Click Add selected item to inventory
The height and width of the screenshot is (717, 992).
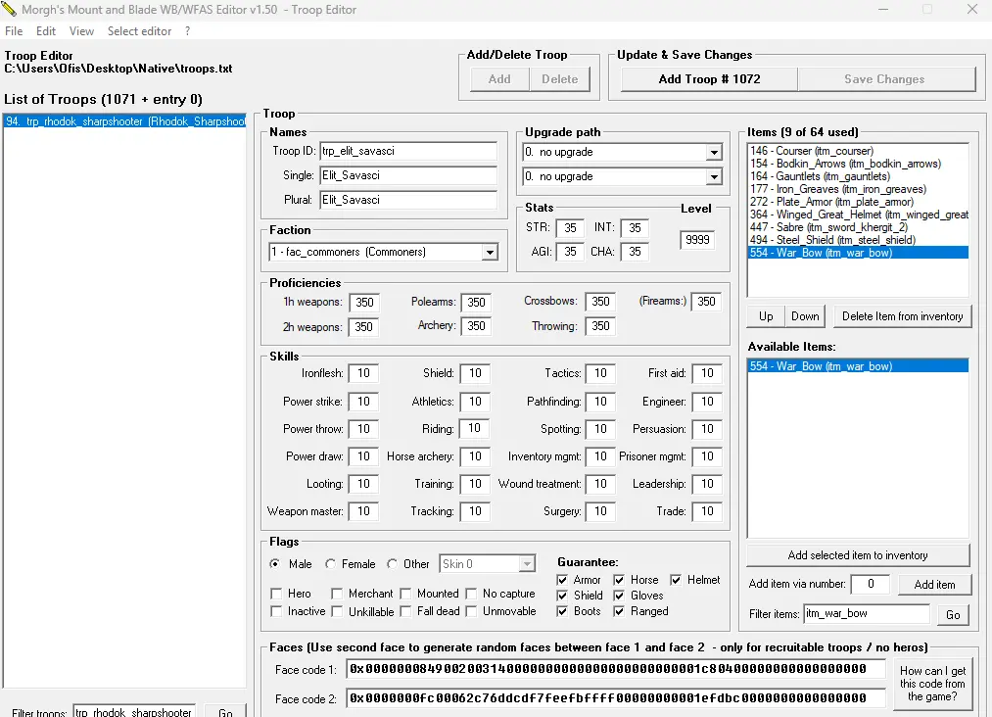point(858,555)
